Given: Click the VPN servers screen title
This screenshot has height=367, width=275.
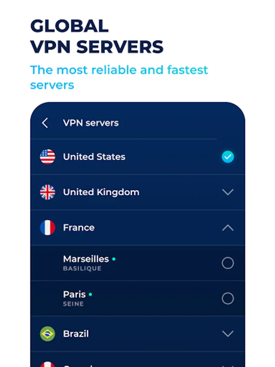Looking at the screenshot, I should (x=91, y=123).
